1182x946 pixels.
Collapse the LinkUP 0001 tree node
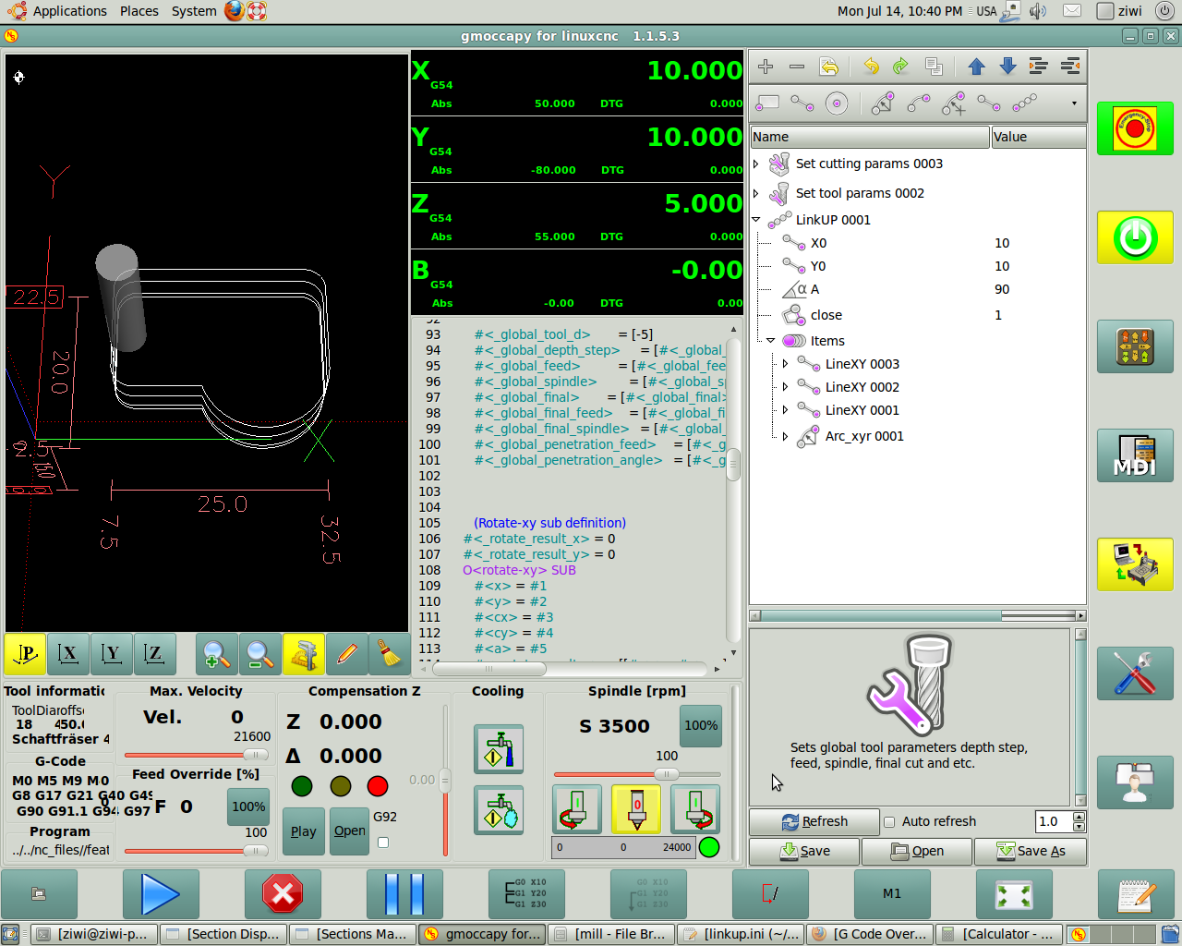(x=756, y=220)
